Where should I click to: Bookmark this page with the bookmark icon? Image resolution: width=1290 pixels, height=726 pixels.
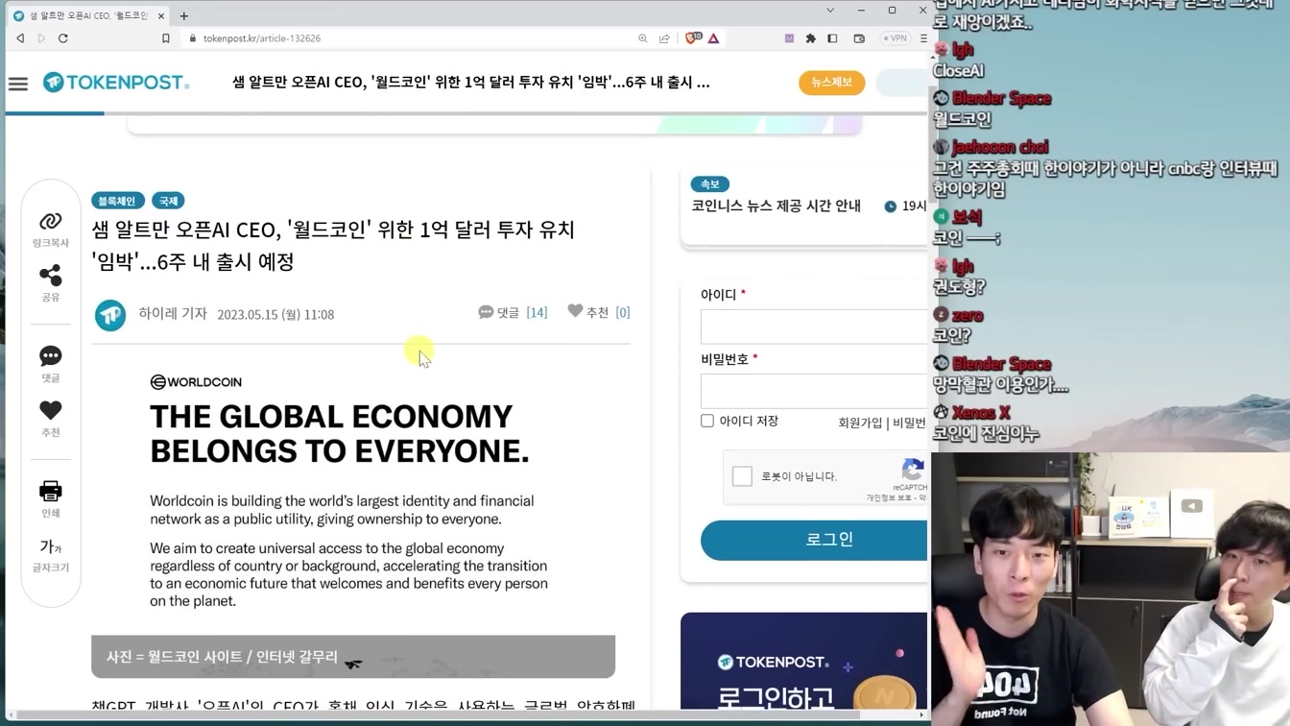[165, 38]
